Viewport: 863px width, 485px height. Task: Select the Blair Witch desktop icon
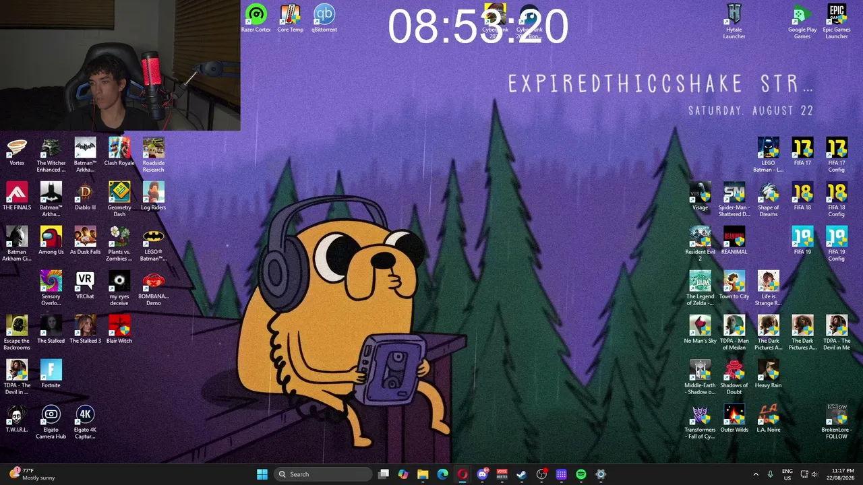point(119,329)
